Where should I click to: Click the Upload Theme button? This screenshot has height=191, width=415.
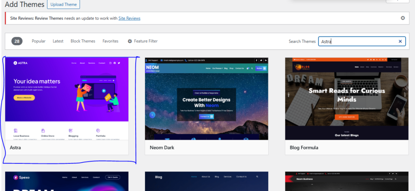click(64, 4)
